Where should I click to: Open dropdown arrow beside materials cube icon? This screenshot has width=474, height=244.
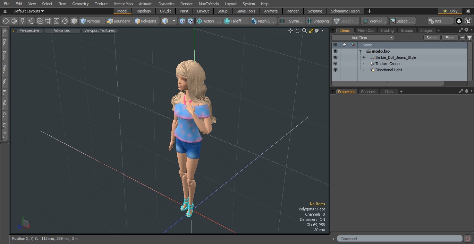174,21
